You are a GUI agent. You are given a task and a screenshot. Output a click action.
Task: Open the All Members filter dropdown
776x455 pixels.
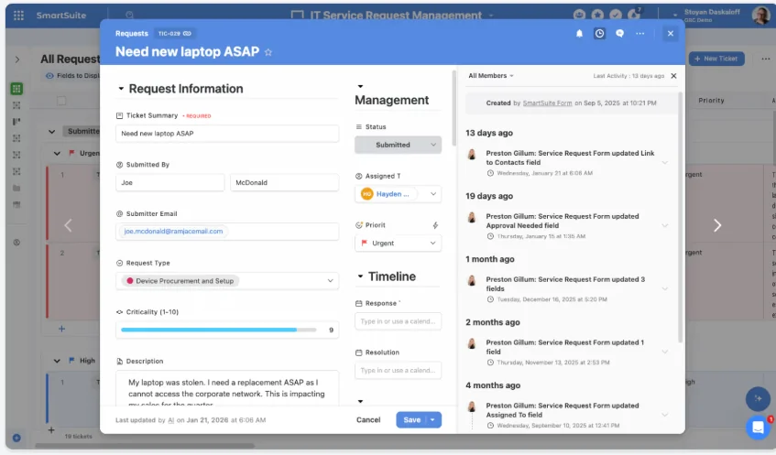click(491, 76)
